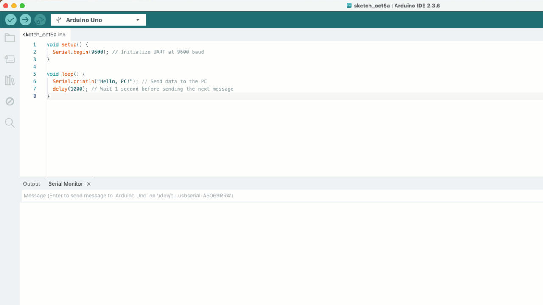Click the window title 'sketch_oct5a | Arduino IDE 2.3.6'

(x=397, y=6)
